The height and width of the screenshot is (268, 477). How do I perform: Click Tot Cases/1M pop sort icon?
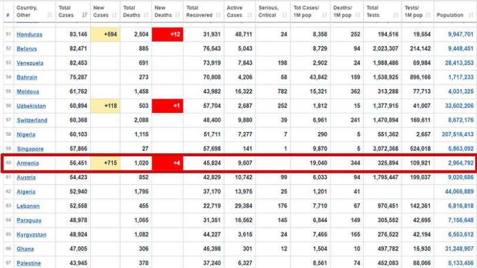pyautogui.click(x=325, y=15)
